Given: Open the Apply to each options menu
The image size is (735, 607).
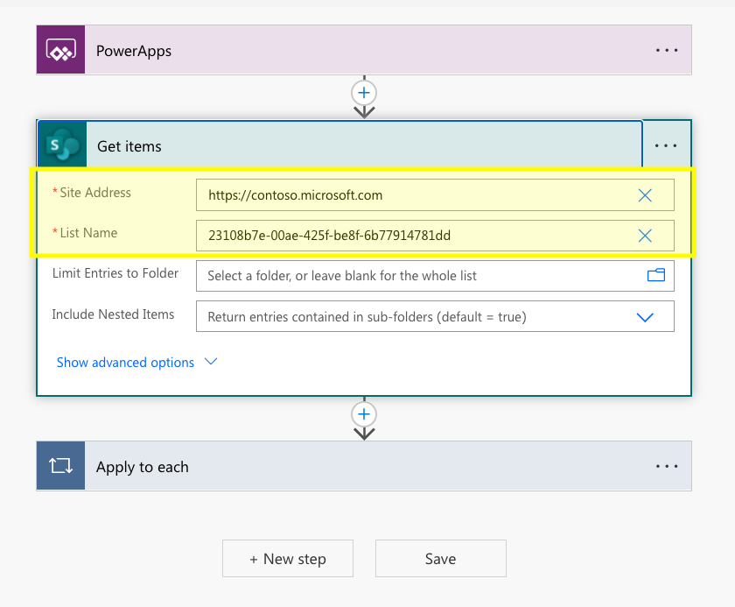Looking at the screenshot, I should (668, 466).
